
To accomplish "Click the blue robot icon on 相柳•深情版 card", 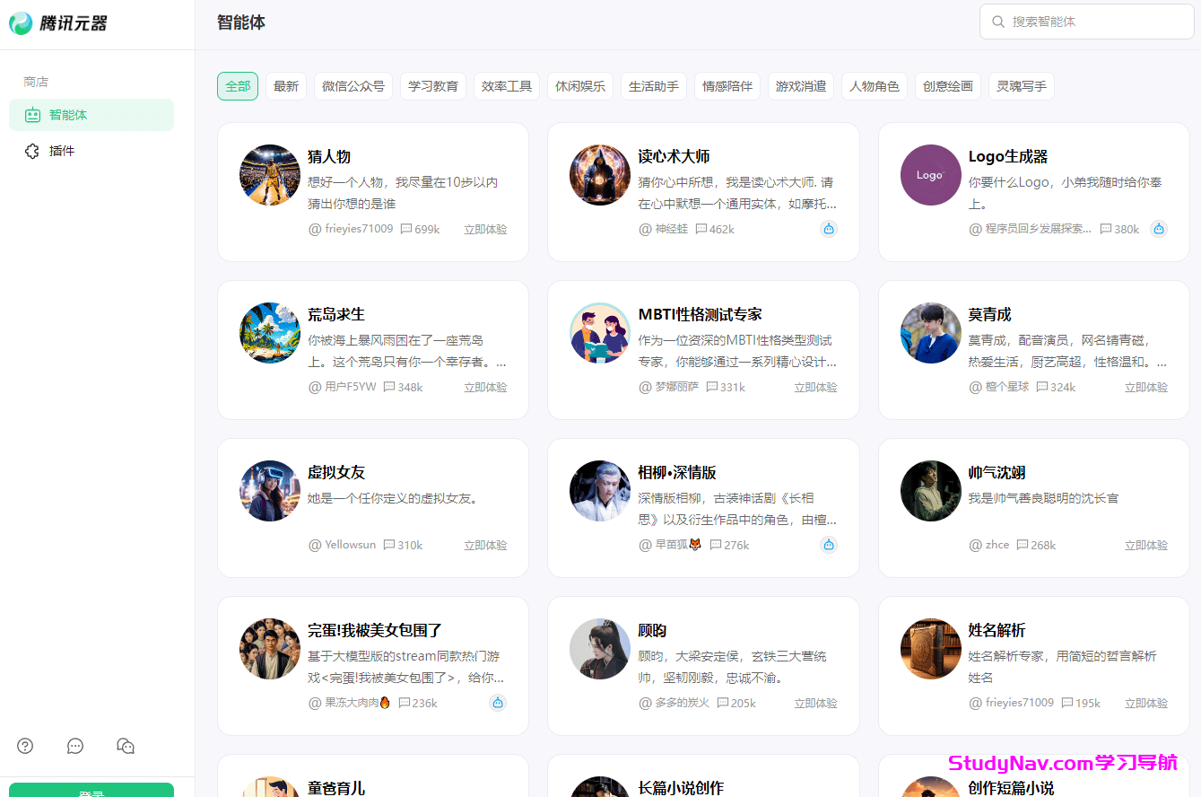I will [x=828, y=545].
